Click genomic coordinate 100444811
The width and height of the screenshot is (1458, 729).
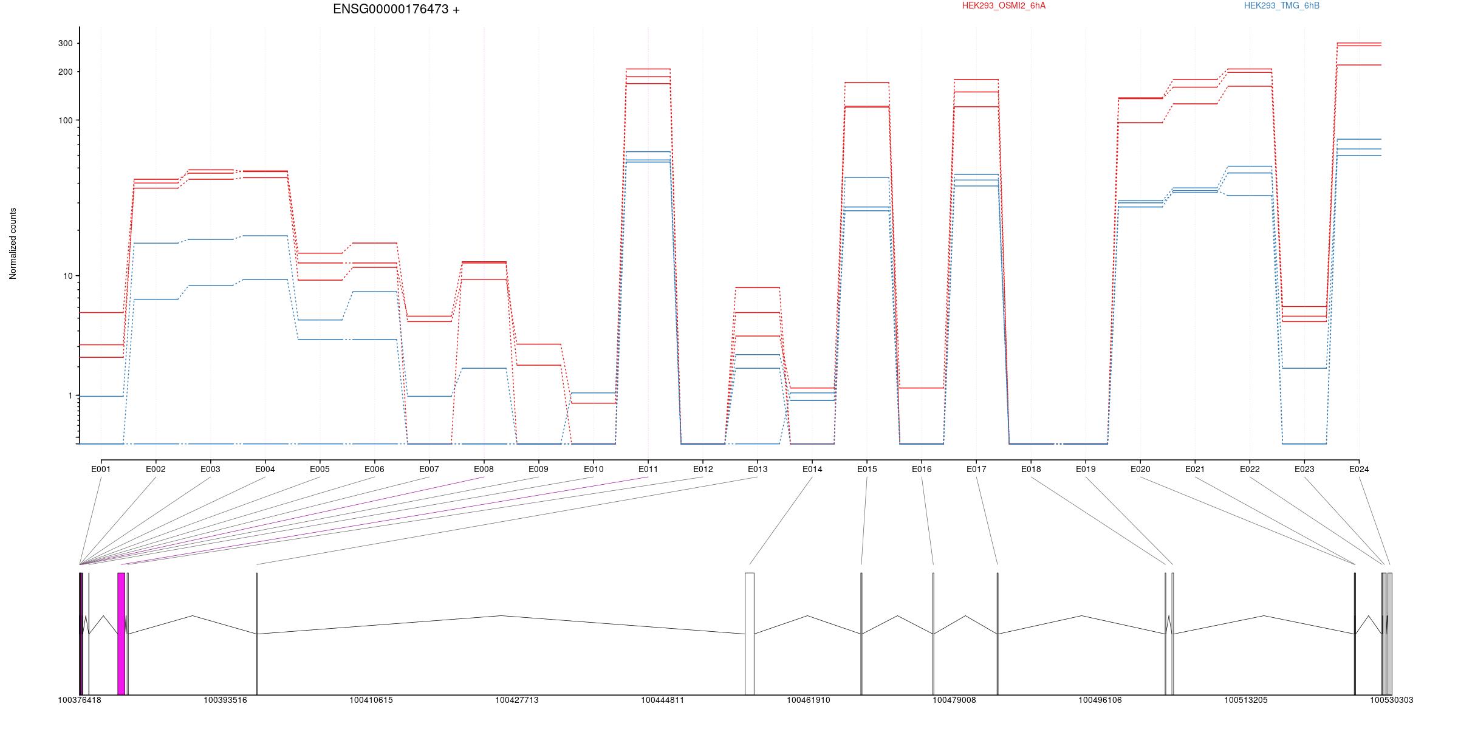click(x=663, y=700)
